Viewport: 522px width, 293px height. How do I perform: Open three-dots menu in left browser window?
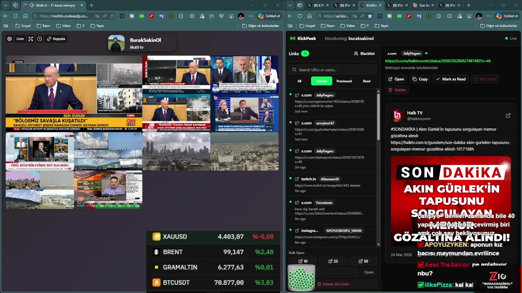click(x=251, y=16)
